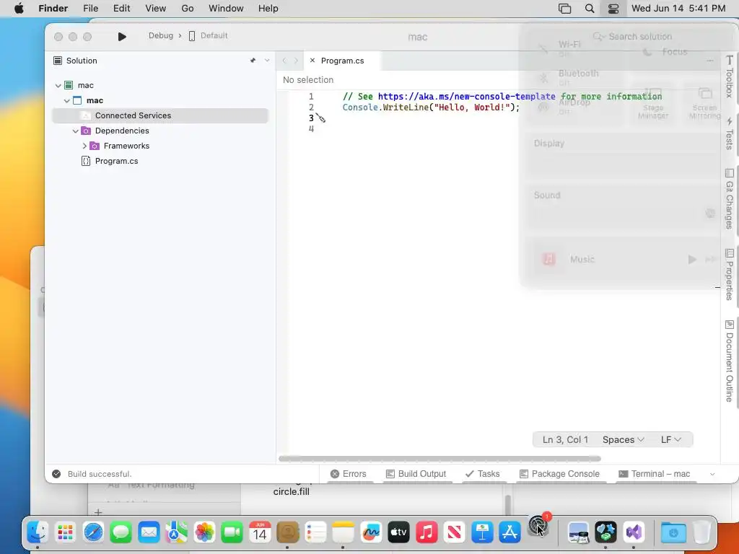The image size is (739, 554).
Task: Open App Store from the Dock
Action: [x=510, y=533]
